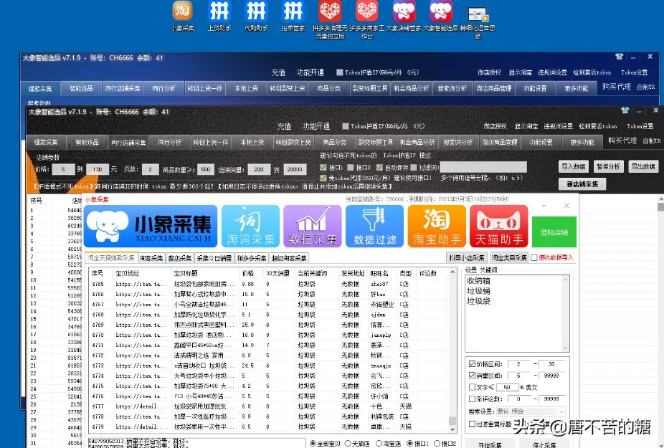Open the 拼多多采集 tab

[x=252, y=258]
